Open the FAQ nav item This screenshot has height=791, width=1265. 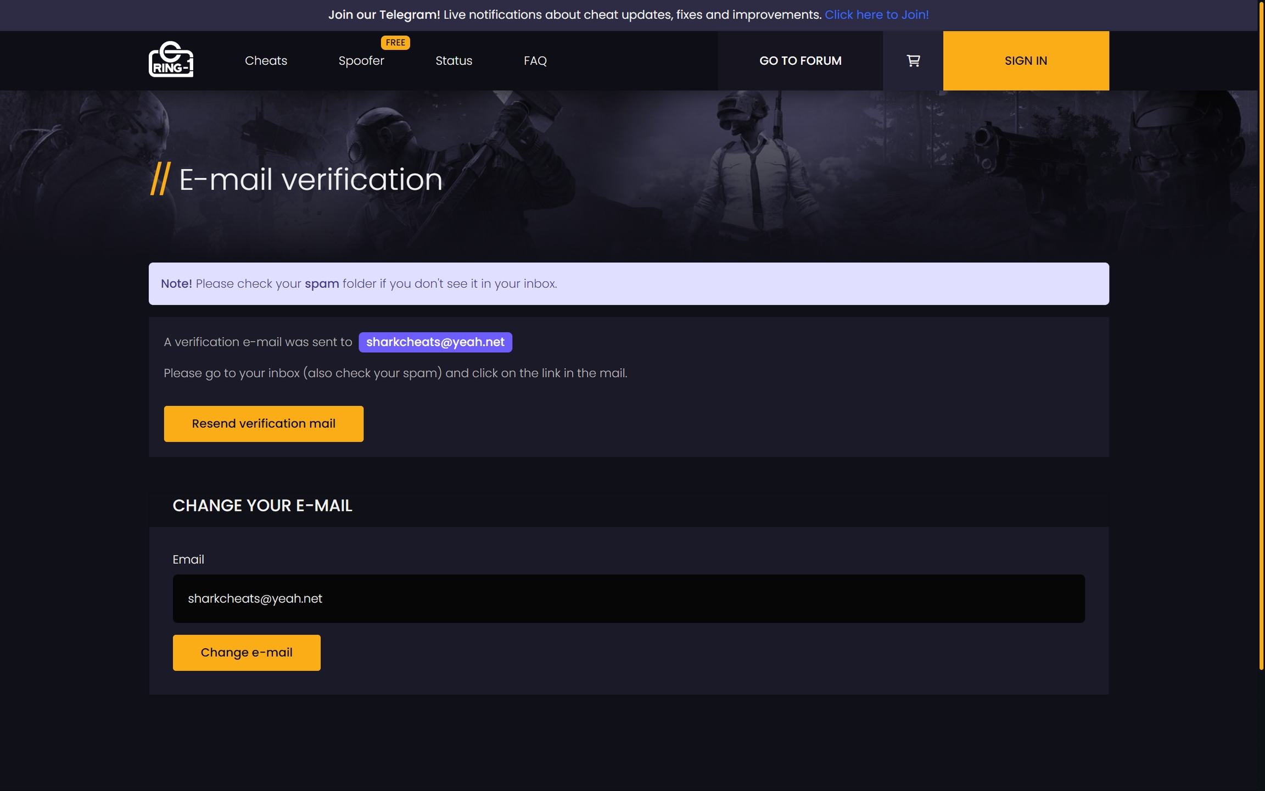535,60
